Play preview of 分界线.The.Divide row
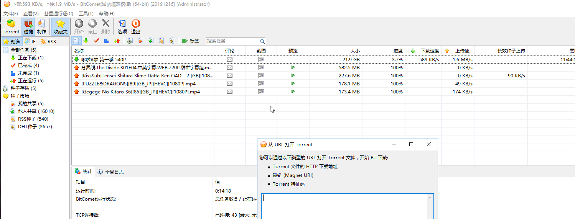Viewport: 575px width, 219px height. 293,67
